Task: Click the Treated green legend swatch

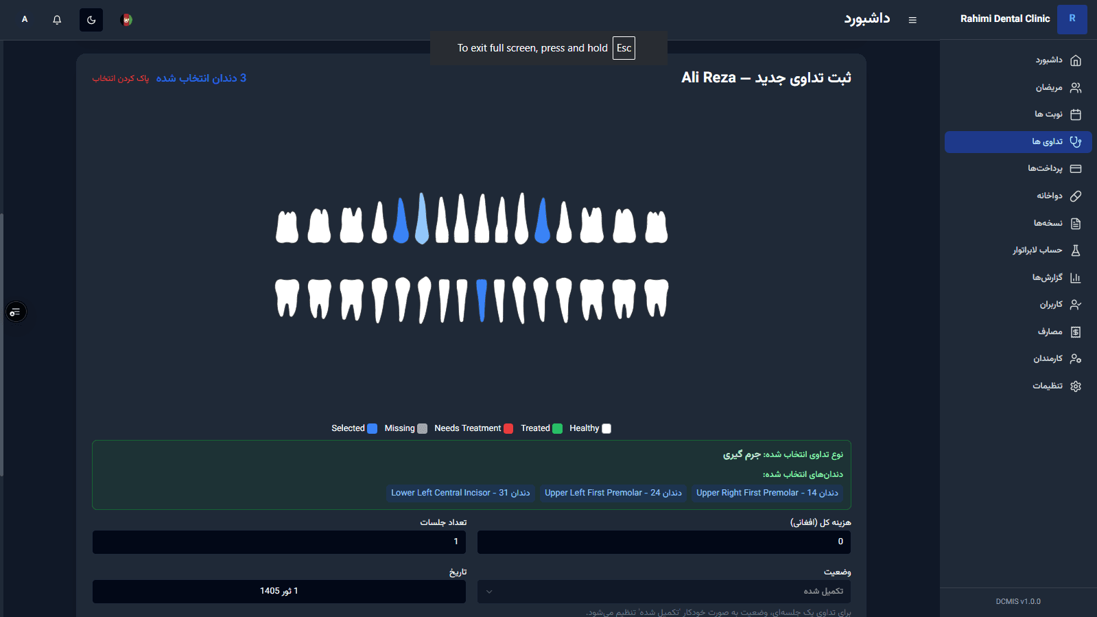Action: click(558, 428)
